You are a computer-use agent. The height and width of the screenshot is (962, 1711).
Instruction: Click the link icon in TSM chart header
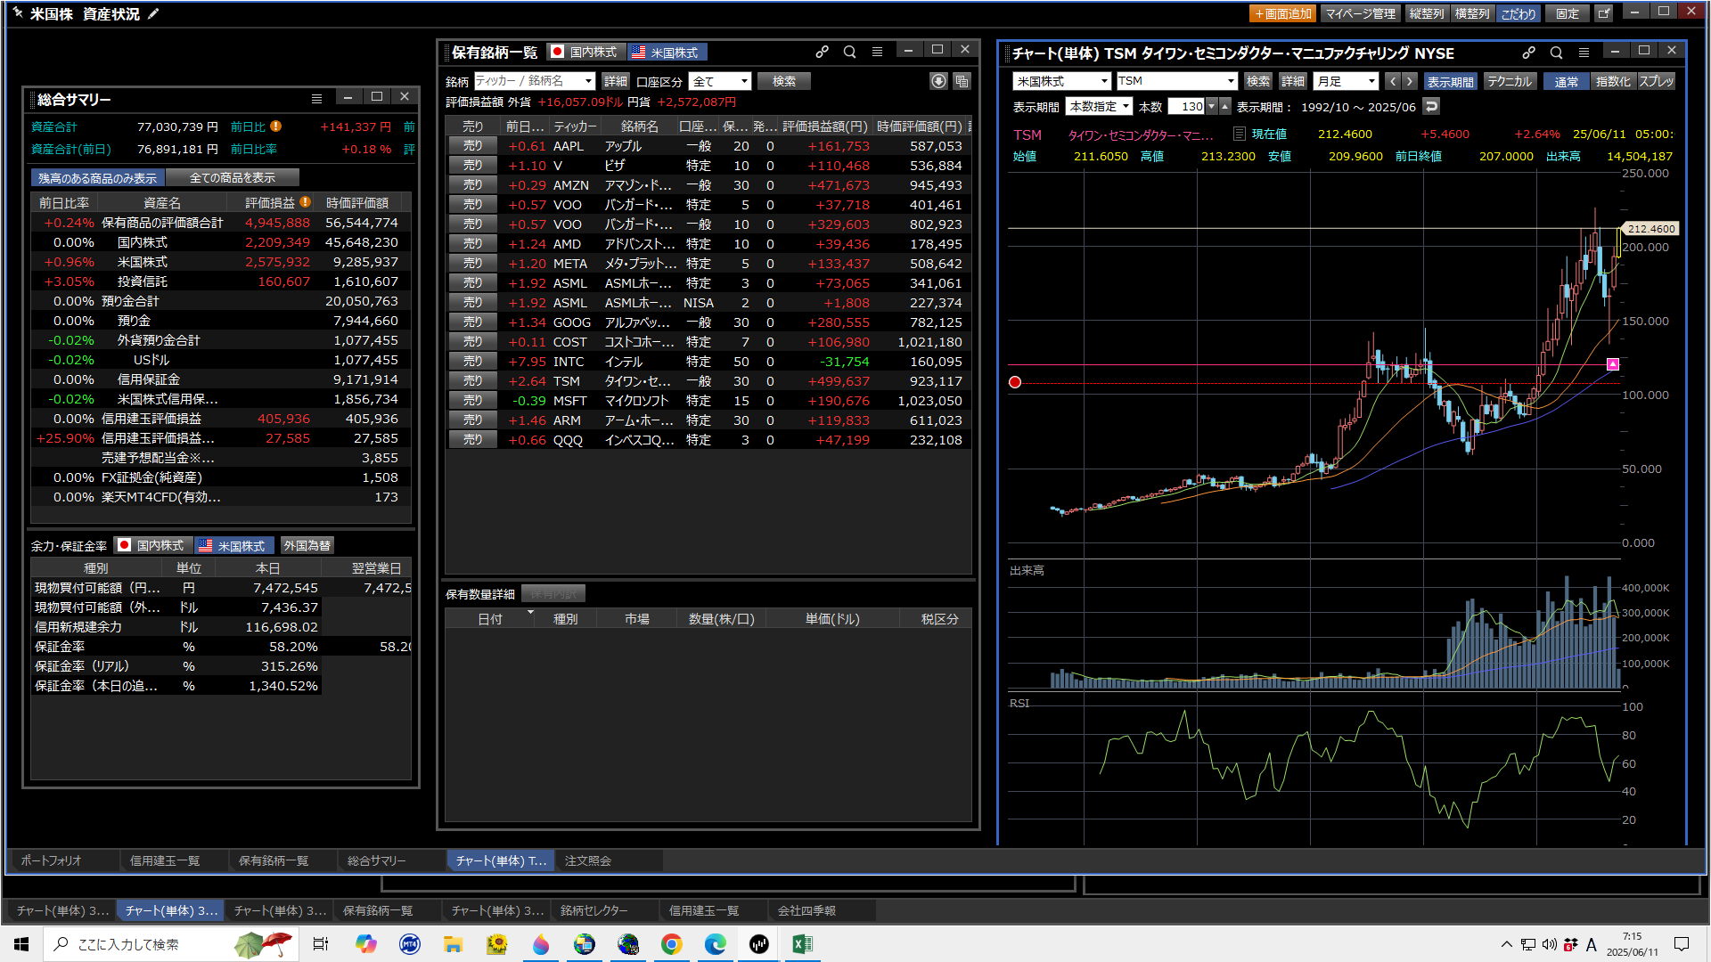pyautogui.click(x=1528, y=53)
